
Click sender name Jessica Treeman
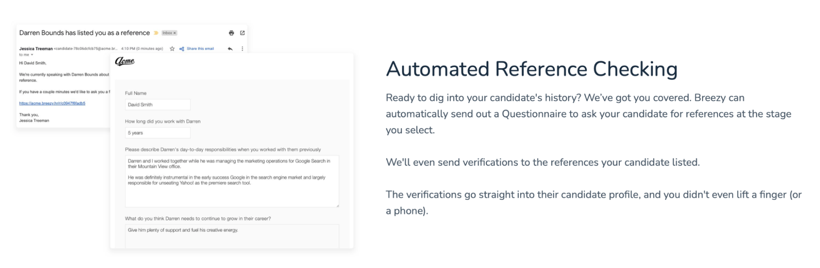pyautogui.click(x=36, y=49)
